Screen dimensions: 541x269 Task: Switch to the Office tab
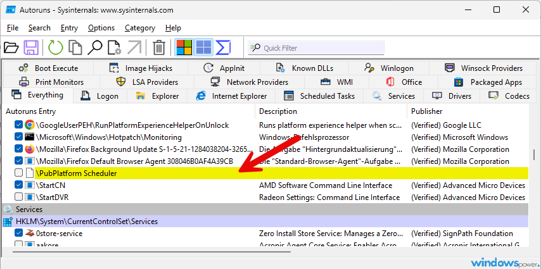tap(404, 82)
